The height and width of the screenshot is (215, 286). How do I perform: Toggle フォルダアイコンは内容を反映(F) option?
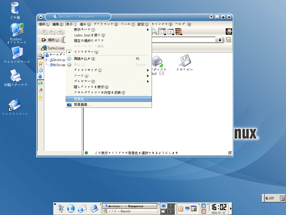(109, 92)
